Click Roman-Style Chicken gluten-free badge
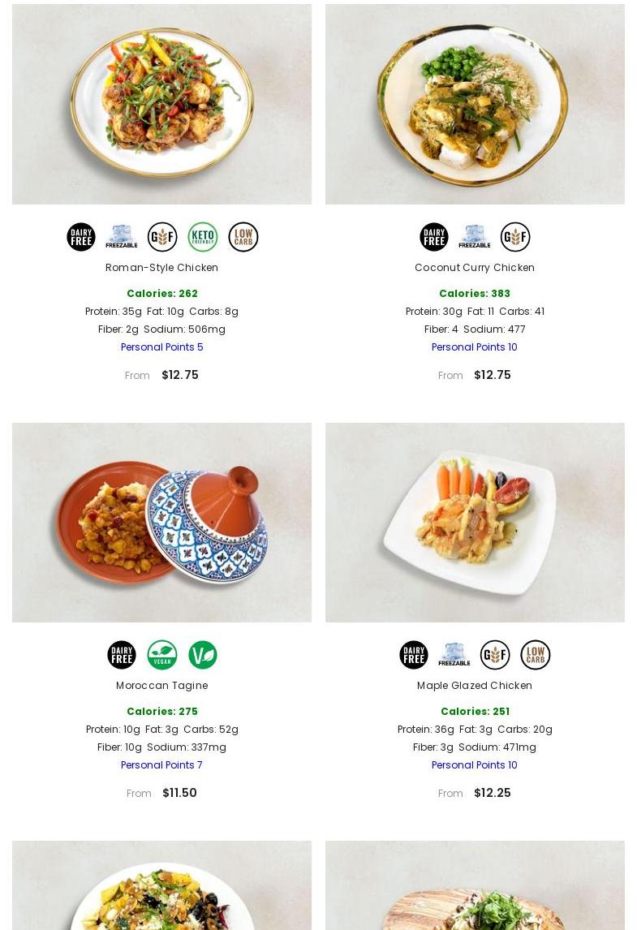This screenshot has height=930, width=637. pos(162,237)
